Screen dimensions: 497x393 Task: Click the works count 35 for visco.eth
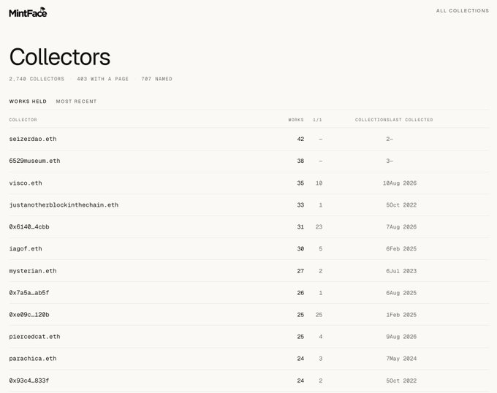tap(300, 183)
